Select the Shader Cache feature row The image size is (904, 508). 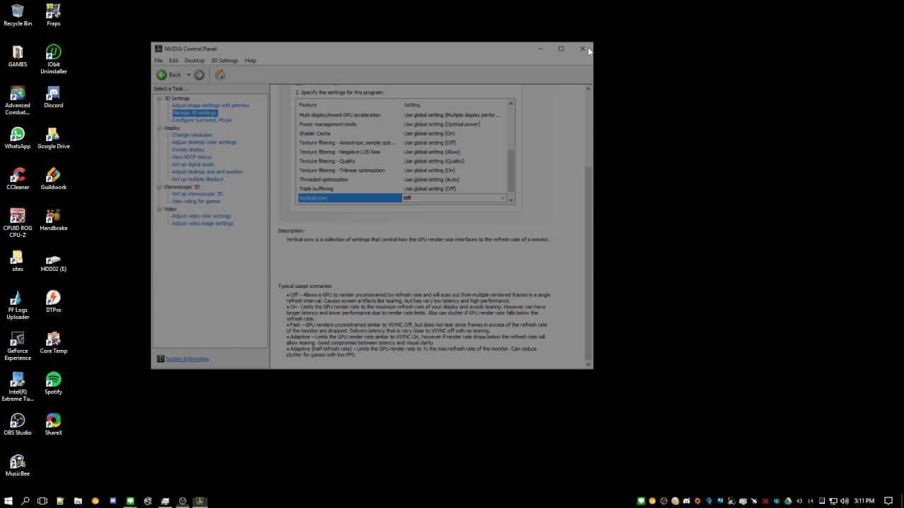point(401,133)
